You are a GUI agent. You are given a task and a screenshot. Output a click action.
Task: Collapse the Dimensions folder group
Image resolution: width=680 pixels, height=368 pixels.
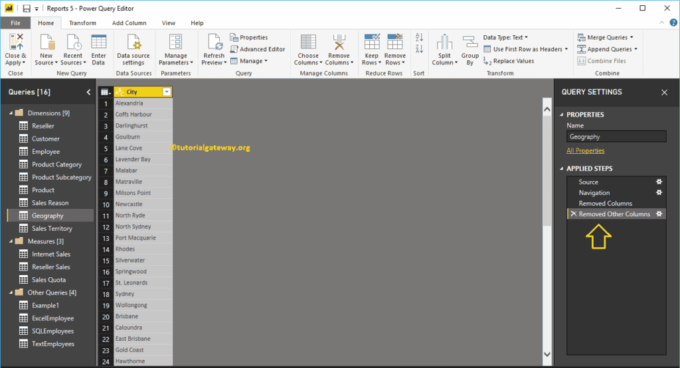[x=11, y=113]
